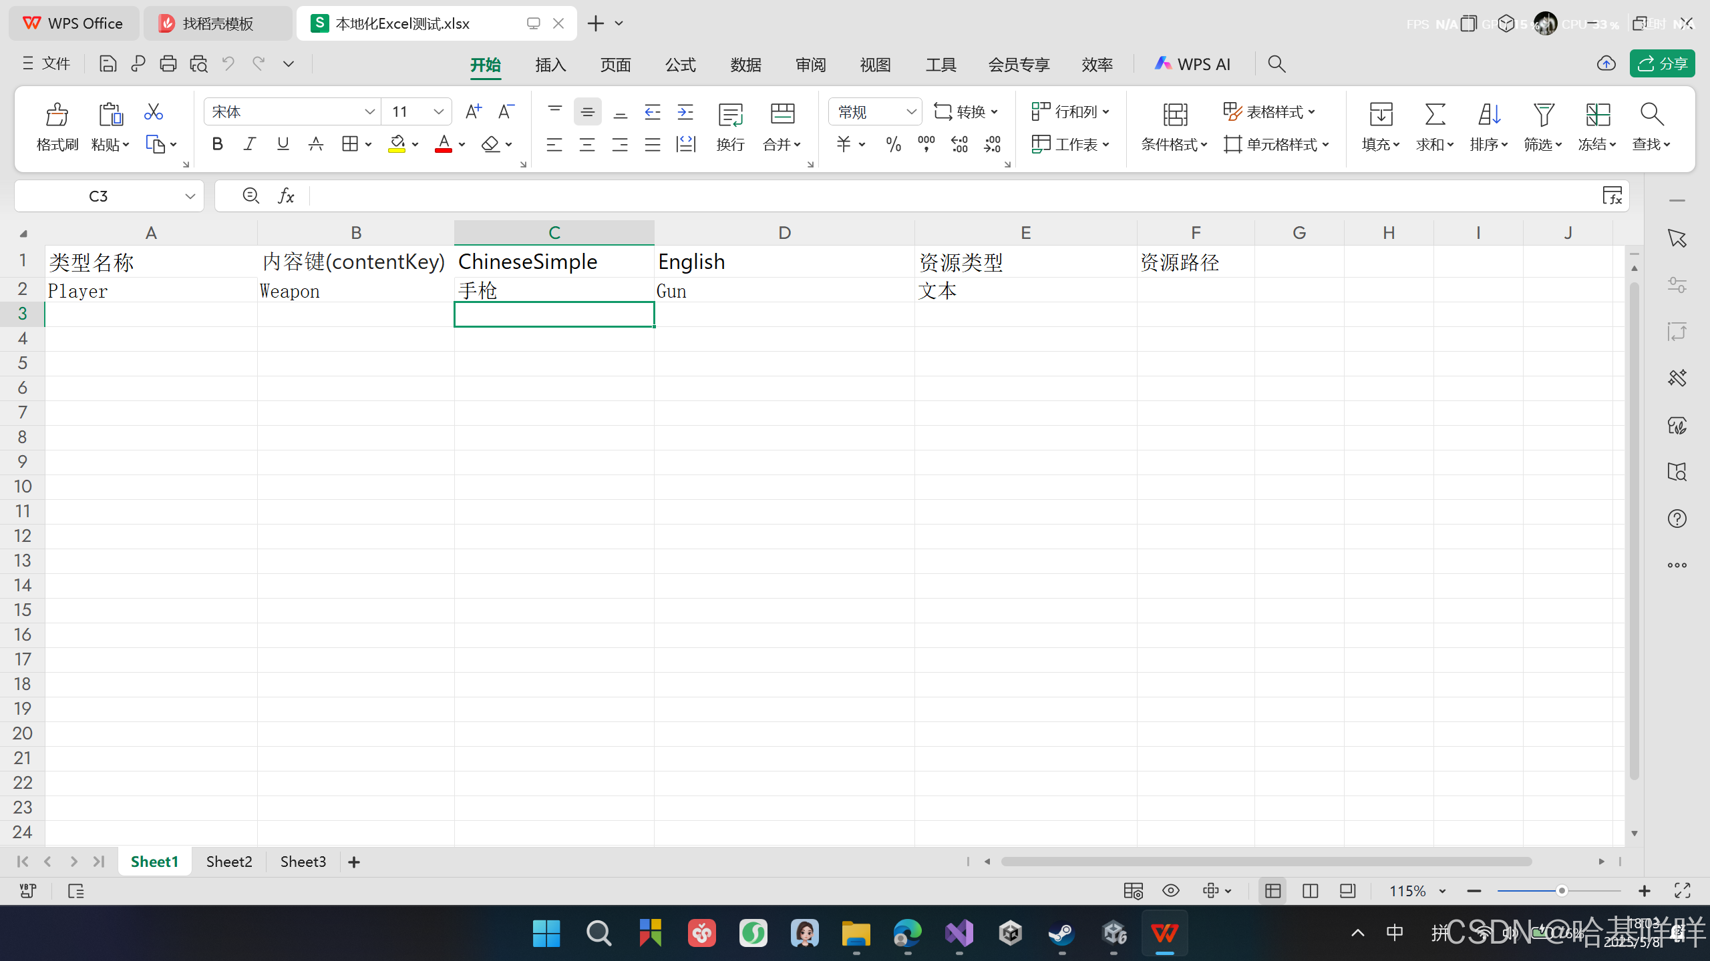Click the WPS AI button
The height and width of the screenshot is (961, 1710).
pos(1192,64)
